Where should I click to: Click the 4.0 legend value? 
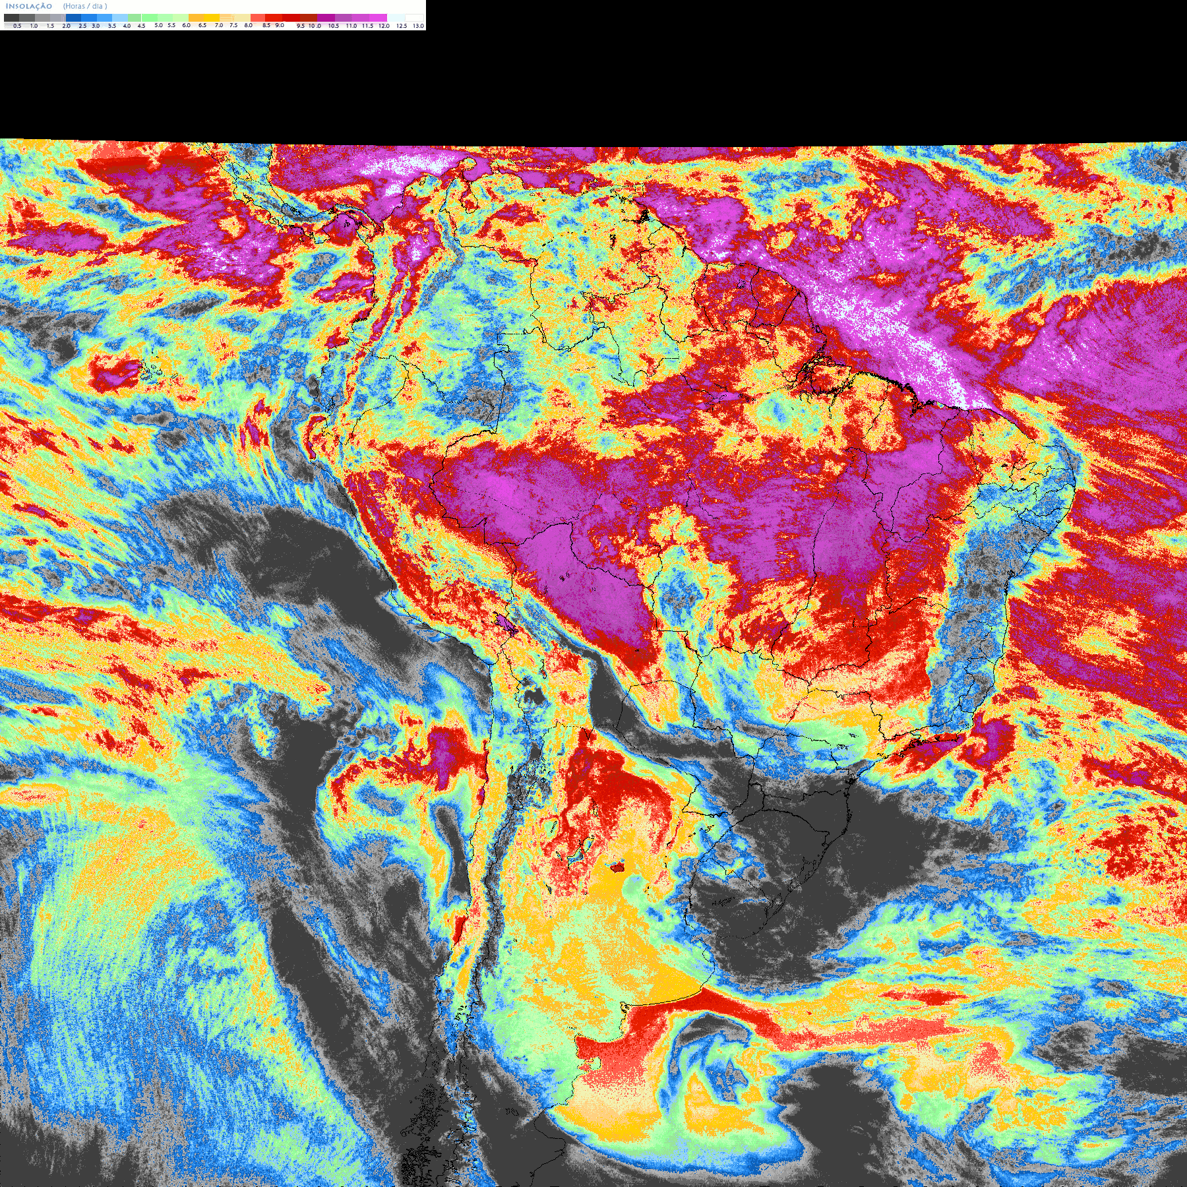[127, 26]
